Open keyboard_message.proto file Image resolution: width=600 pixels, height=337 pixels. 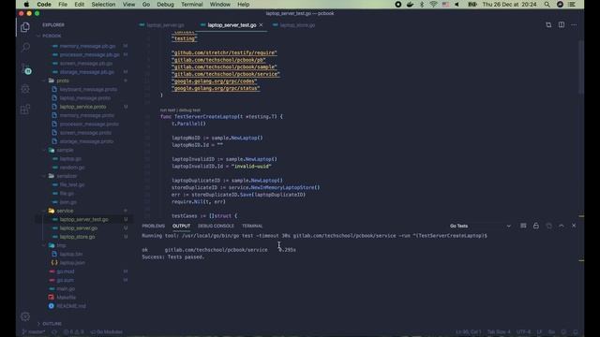click(88, 90)
